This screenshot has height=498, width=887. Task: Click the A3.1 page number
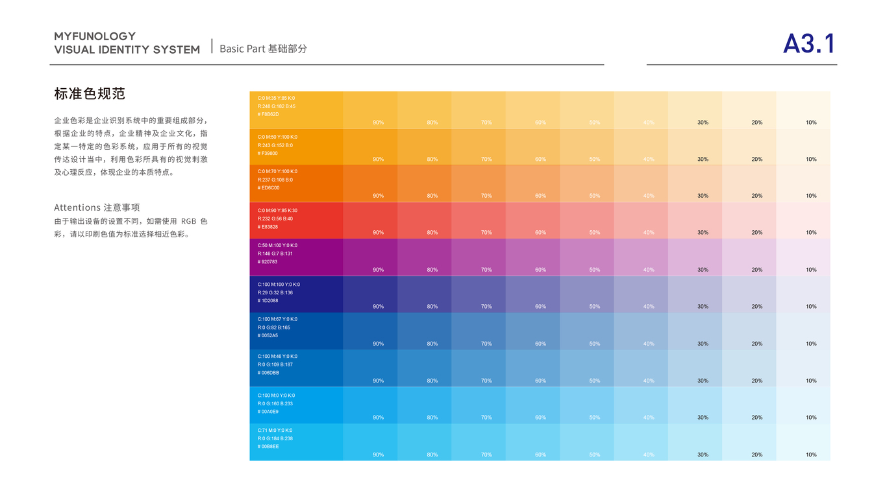(809, 44)
